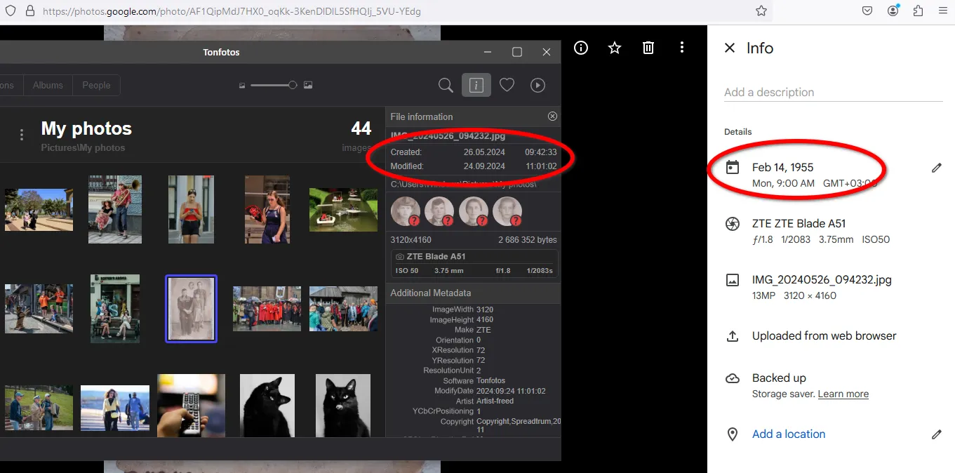Click the Add a location pin icon
The height and width of the screenshot is (473, 955).
click(x=733, y=434)
